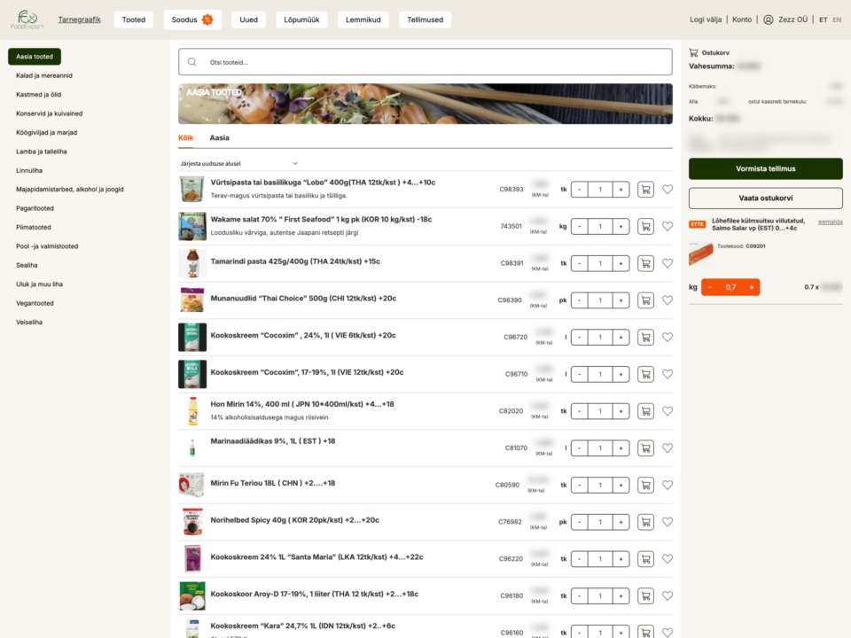This screenshot has width=851, height=638.
Task: Open Kookoskreem Santa Maria product title
Action: (x=316, y=557)
